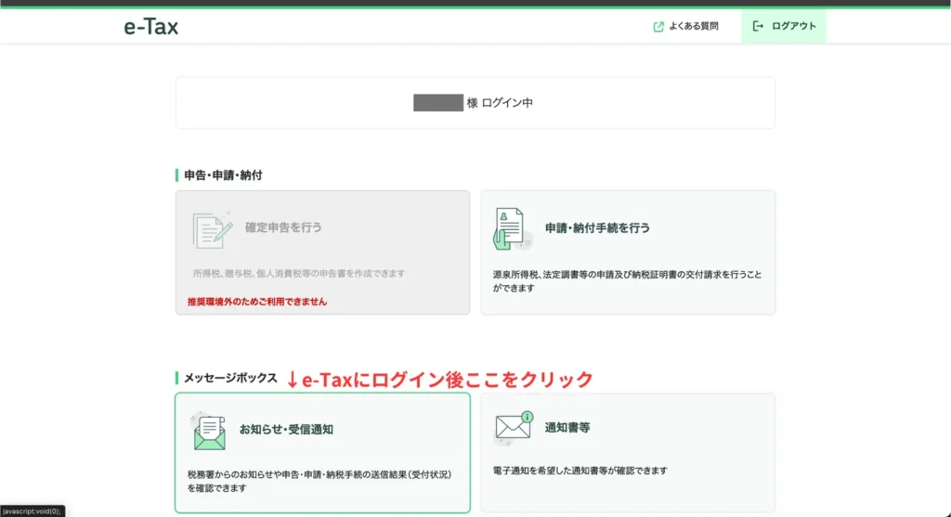
Task: Click the 源泉所得税、法定調書等の申請 description text
Action: (x=627, y=281)
